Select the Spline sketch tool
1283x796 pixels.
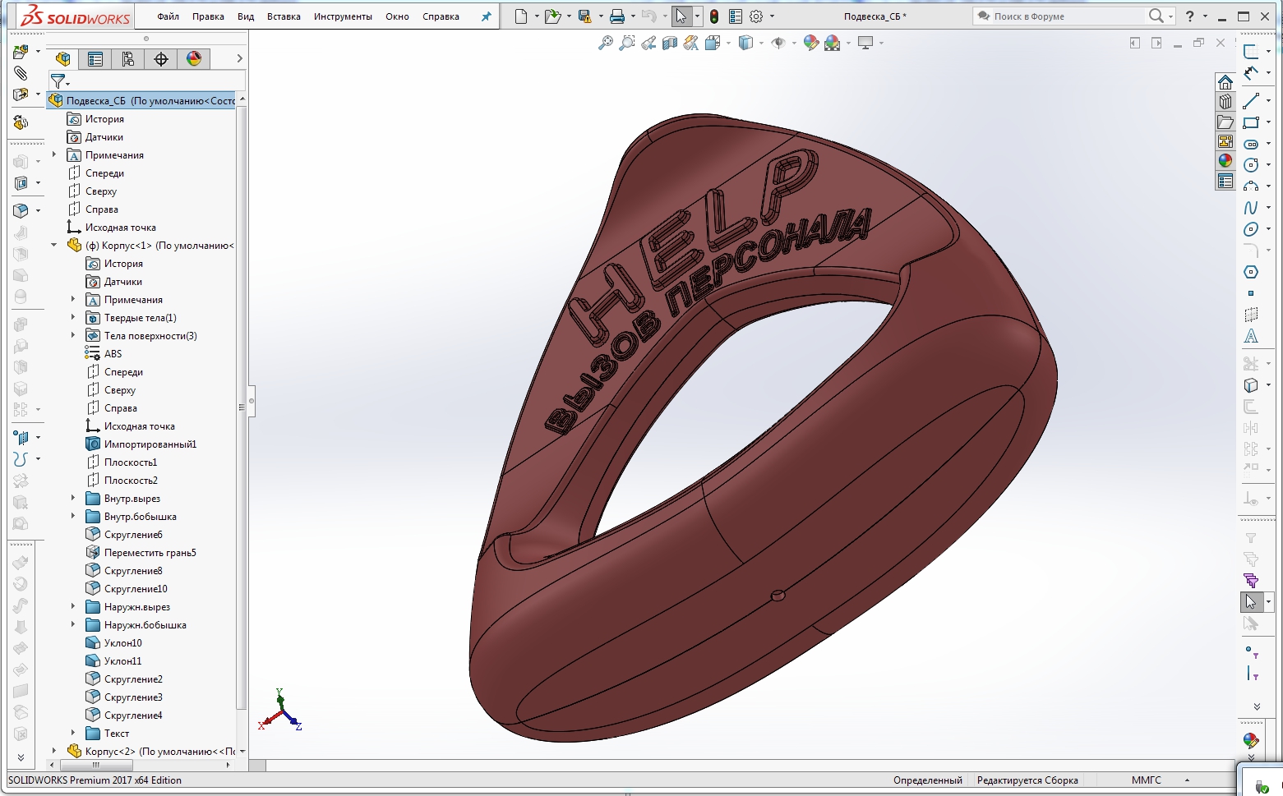click(1252, 208)
